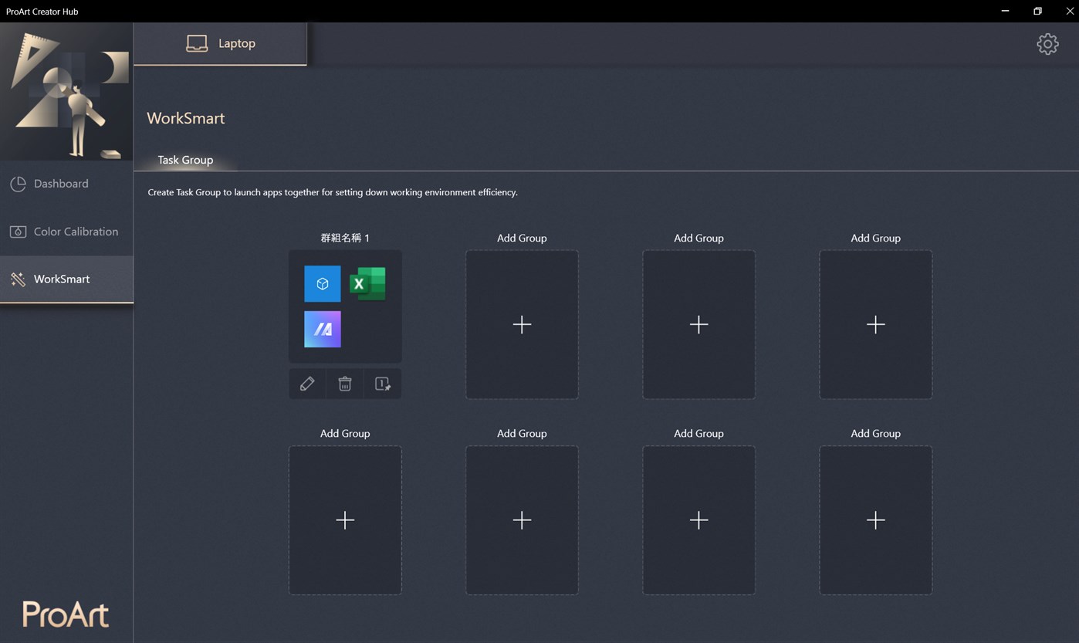Image resolution: width=1079 pixels, height=643 pixels.
Task: Go to Color Calibration in the sidebar
Action: (66, 232)
